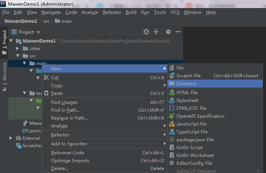Click MawenDemo1 in the breadcrumb bar
Viewport: 266px width, 173px height.
tap(21, 21)
